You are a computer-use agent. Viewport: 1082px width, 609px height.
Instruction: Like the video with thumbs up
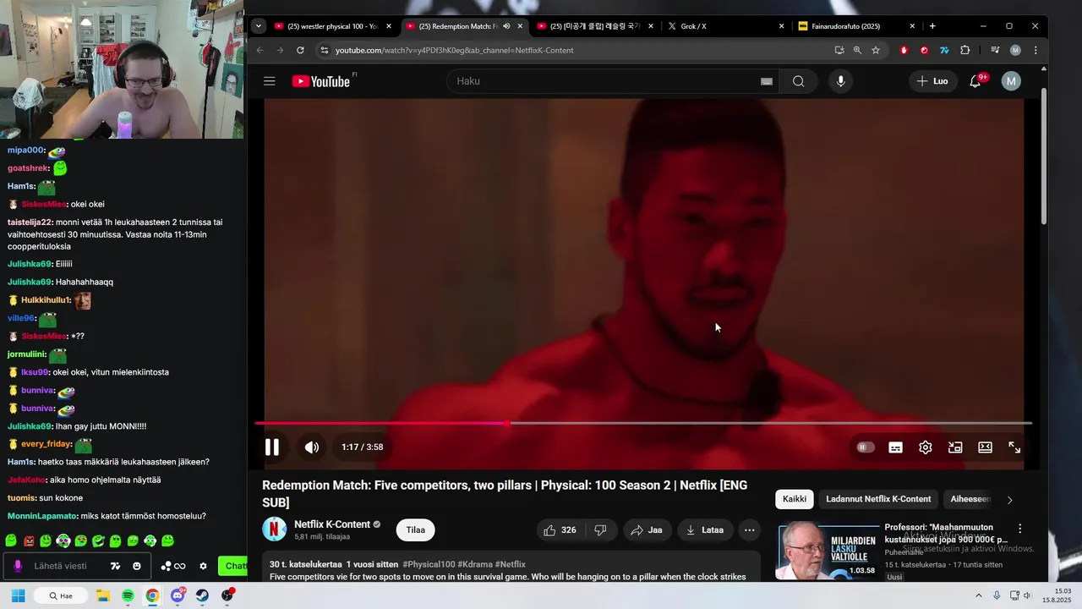(560, 530)
